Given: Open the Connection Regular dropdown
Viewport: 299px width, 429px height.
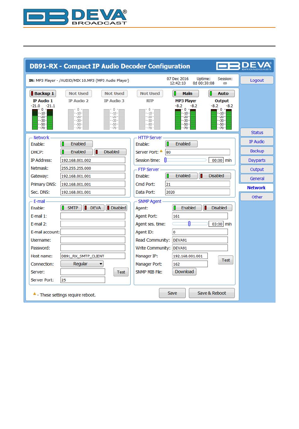Looking at the screenshot, I should (x=82, y=264).
